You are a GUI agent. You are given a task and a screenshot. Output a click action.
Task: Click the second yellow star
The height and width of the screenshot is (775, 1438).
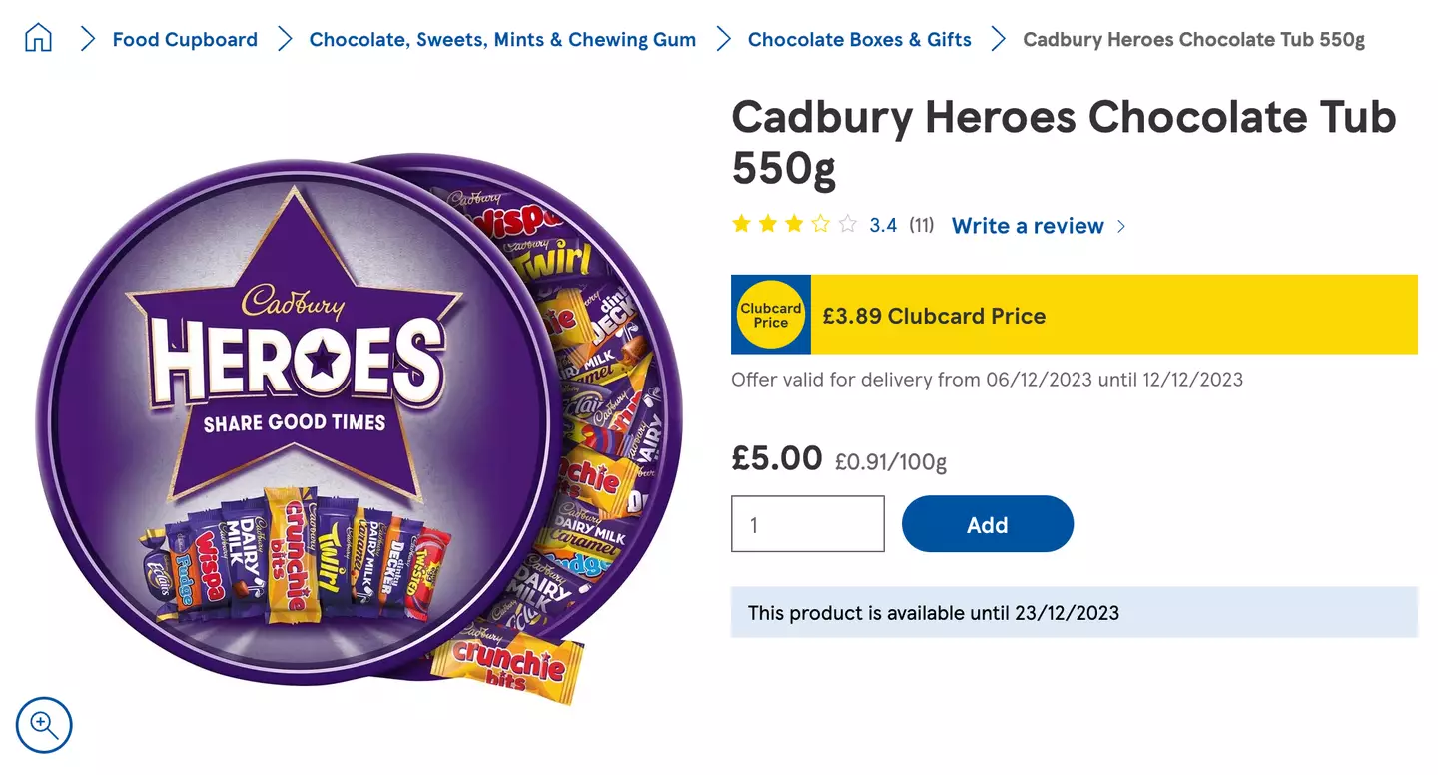click(767, 224)
